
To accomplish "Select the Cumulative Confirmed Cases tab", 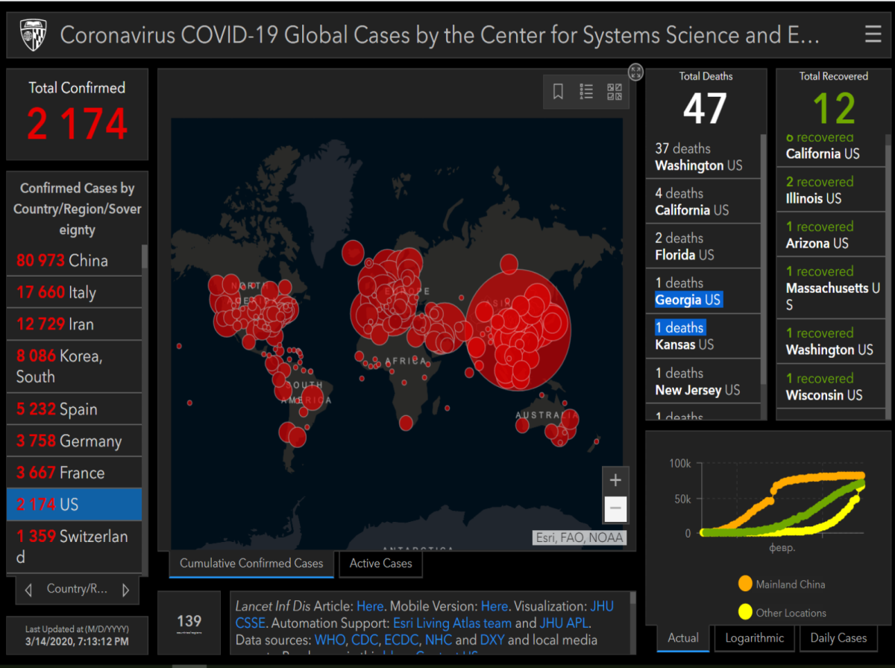I will (x=251, y=564).
